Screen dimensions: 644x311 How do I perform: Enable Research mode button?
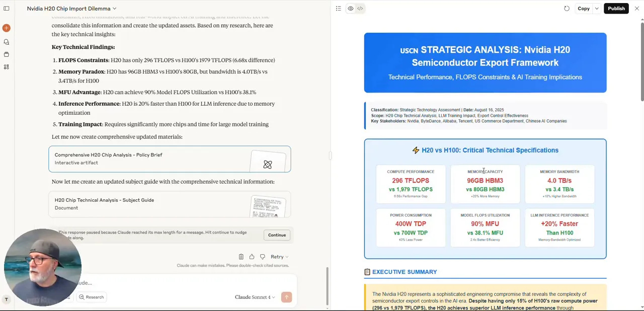[x=91, y=297]
